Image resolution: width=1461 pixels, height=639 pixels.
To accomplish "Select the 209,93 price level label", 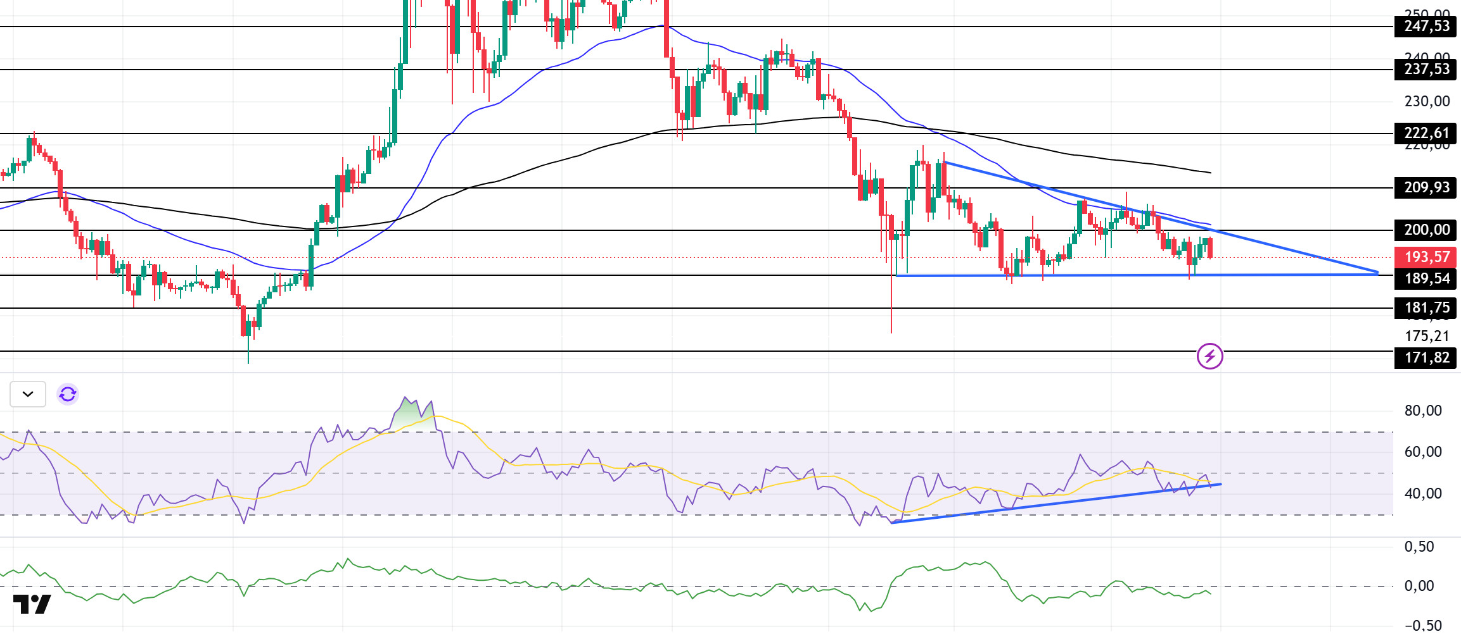I will [x=1426, y=187].
